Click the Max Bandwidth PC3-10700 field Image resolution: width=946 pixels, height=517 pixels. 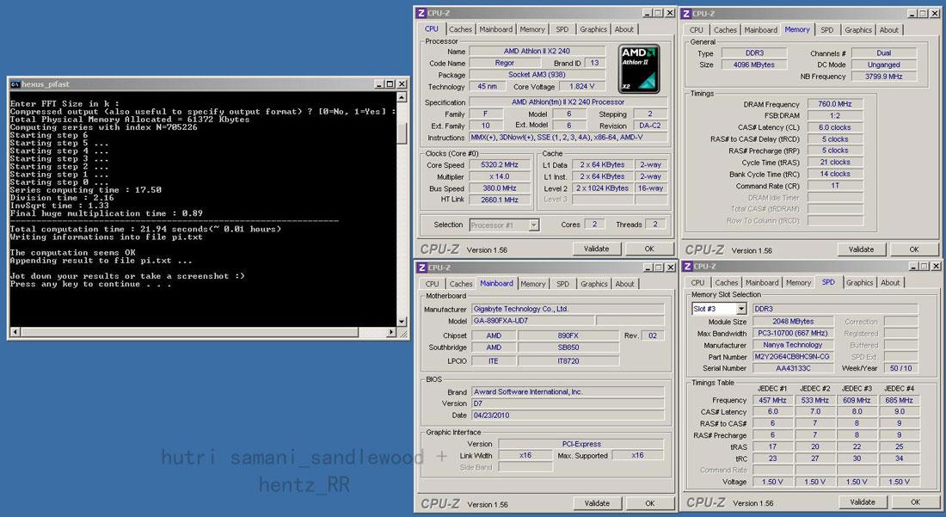[793, 333]
